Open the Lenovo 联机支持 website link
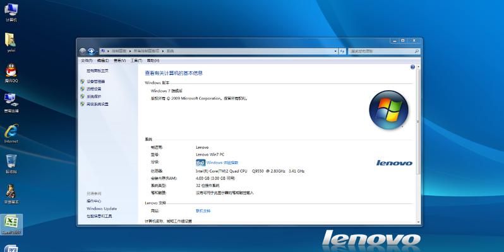This screenshot has width=504, height=252. coord(203,211)
